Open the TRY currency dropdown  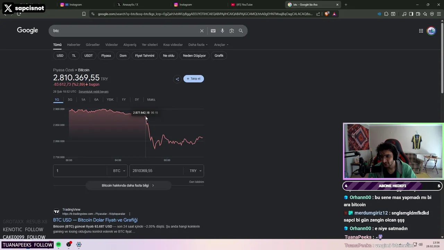pyautogui.click(x=196, y=171)
